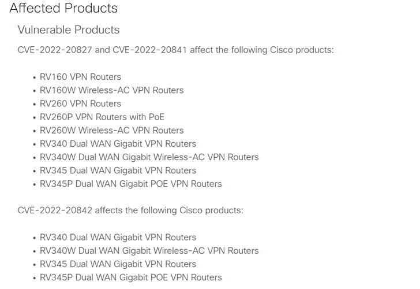Select RV160W Wireless-AC VPN Routers entry
Image resolution: width=420 pixels, height=289 pixels.
coord(112,90)
